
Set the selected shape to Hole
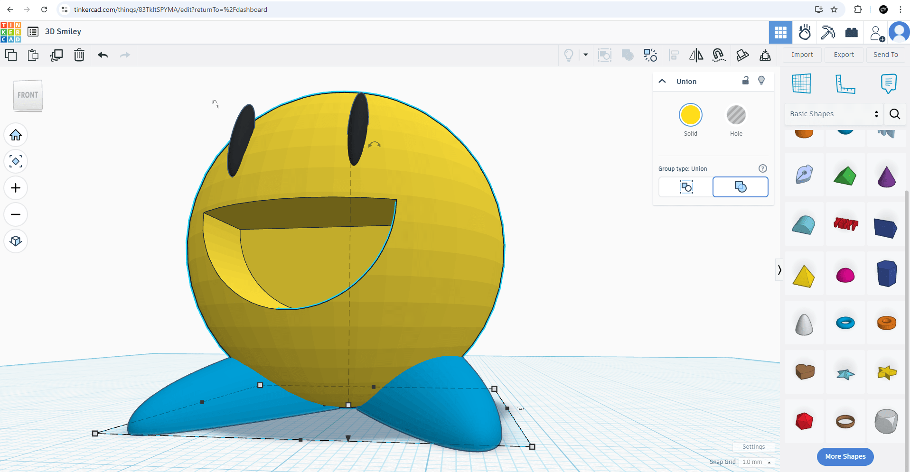coord(736,114)
